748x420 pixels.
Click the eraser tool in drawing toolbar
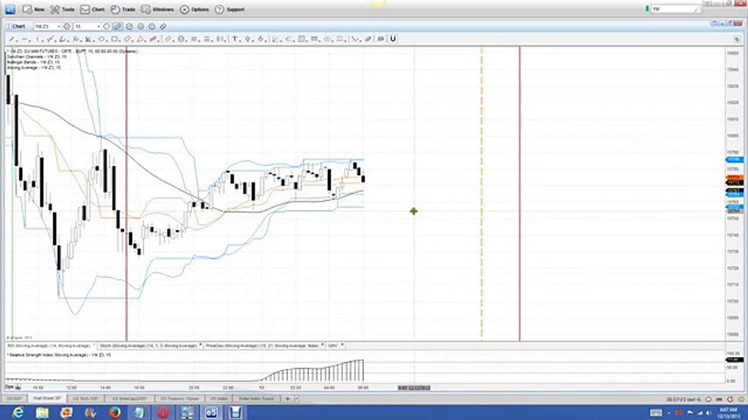368,39
